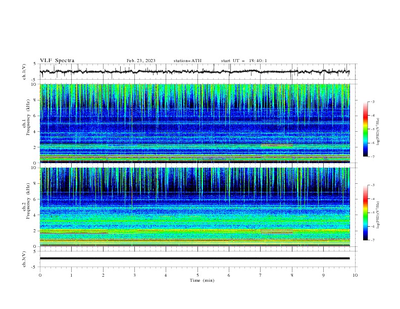Click inside the ch.2 spectrogram panel

195,207
